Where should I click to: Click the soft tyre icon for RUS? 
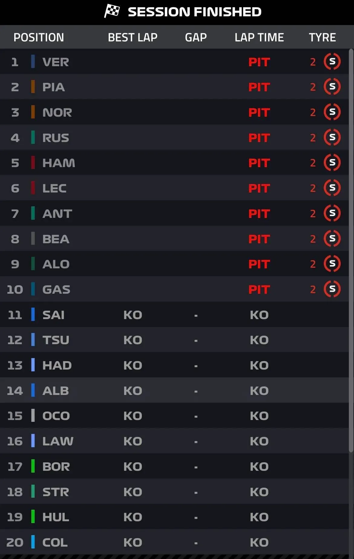pyautogui.click(x=332, y=137)
